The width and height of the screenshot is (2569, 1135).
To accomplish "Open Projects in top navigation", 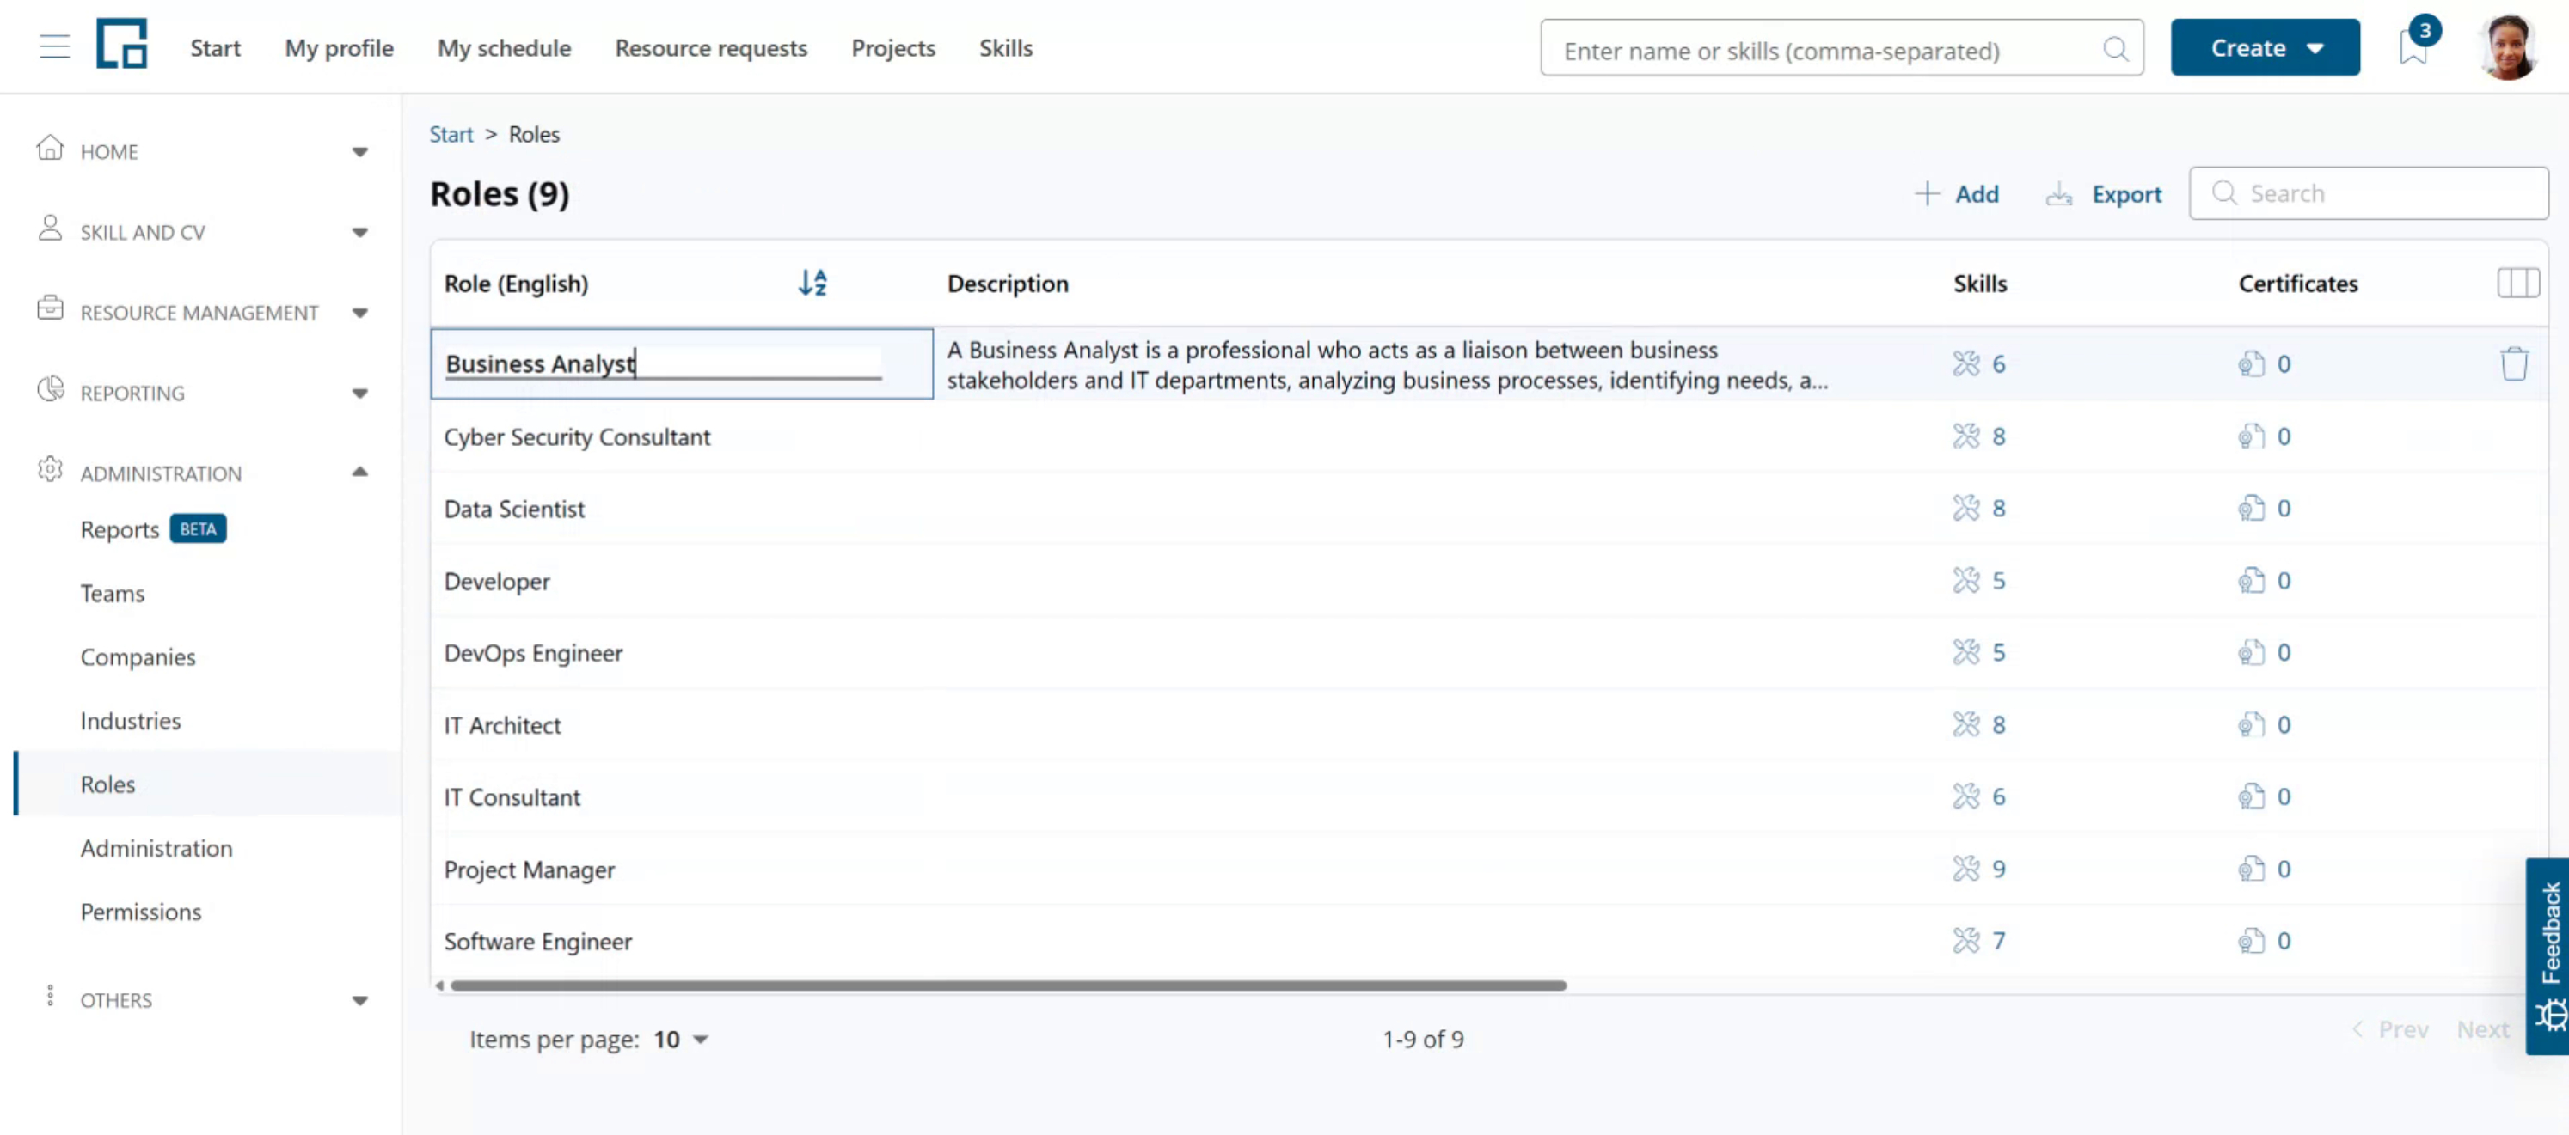I will pos(892,48).
